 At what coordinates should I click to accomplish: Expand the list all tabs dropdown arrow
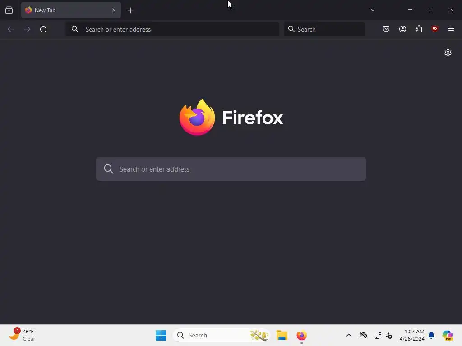(x=372, y=10)
